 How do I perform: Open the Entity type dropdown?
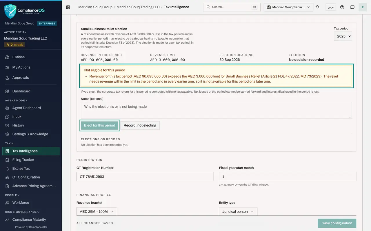tap(238, 212)
